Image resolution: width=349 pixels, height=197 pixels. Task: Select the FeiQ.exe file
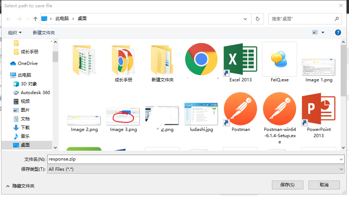[280, 62]
